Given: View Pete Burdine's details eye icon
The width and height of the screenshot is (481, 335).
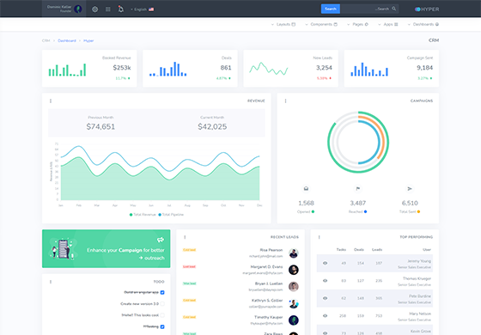Looking at the screenshot, I should pos(326,298).
